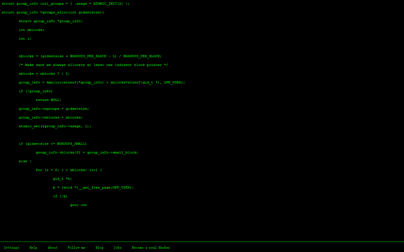The image size is (404, 252).
Task: Click the 'int i;' declaration line
Action: 25,39
